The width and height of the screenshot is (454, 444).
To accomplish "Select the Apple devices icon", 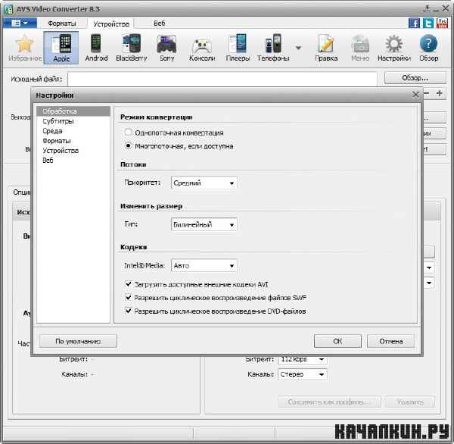I will click(61, 48).
